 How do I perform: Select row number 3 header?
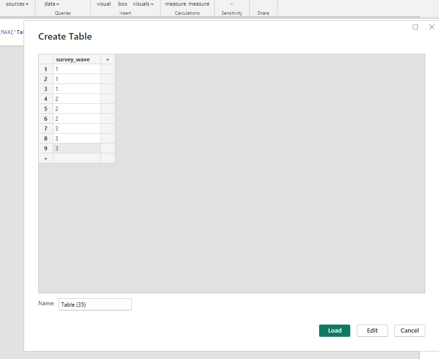46,89
